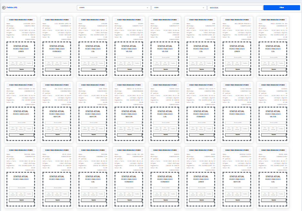The height and width of the screenshot is (211, 302).
Task: Click Aceitar pedido on order 18 card
Action: coord(58,188)
